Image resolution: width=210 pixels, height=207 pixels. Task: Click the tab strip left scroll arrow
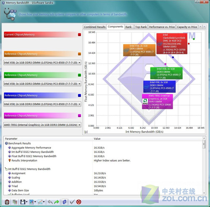tap(200, 26)
